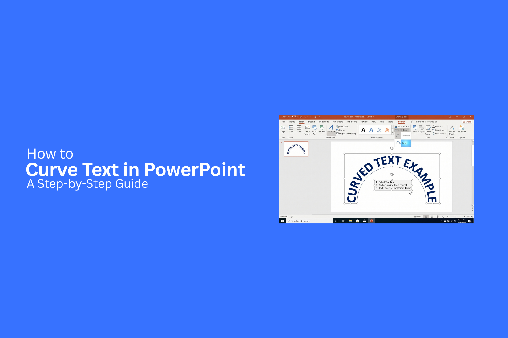The width and height of the screenshot is (508, 338).
Task: Select the blue filled A WordArt style
Action: (x=371, y=130)
